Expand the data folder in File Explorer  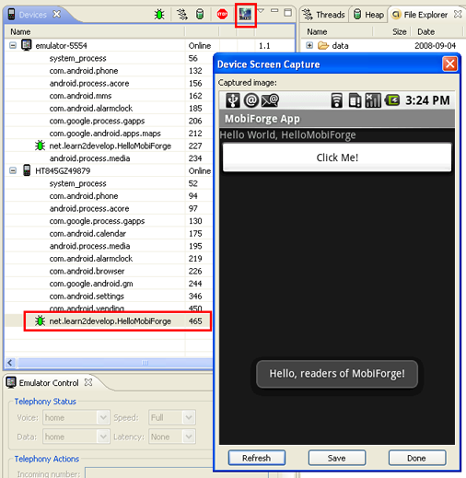(x=309, y=45)
